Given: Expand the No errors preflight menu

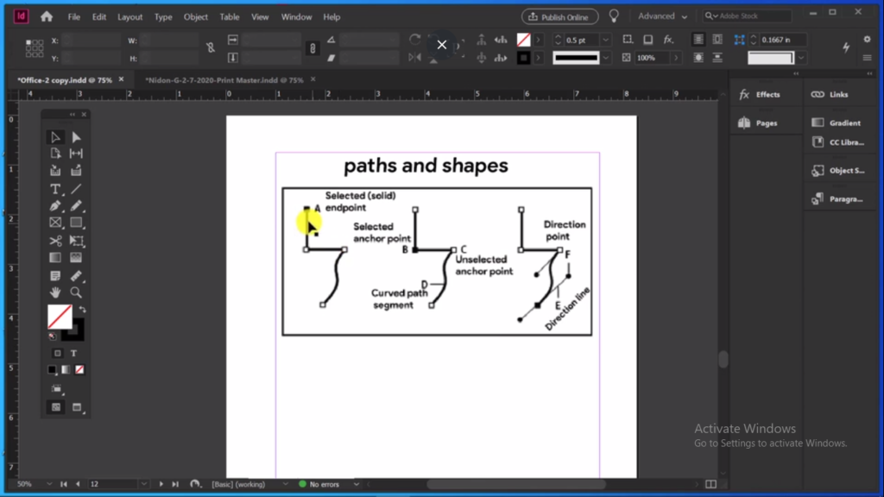Looking at the screenshot, I should pyautogui.click(x=357, y=484).
